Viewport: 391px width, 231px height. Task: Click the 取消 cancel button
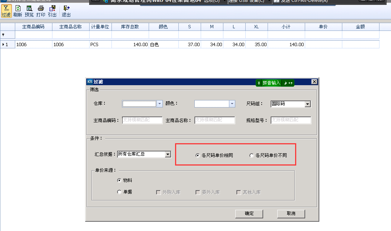291,214
